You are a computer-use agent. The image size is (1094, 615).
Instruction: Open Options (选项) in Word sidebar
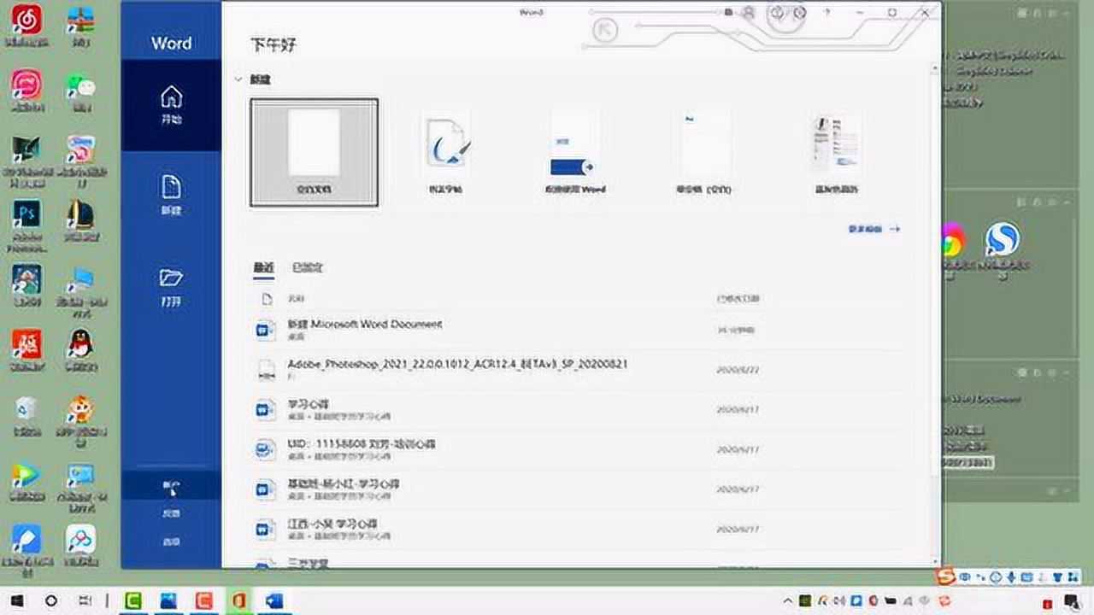coord(171,542)
